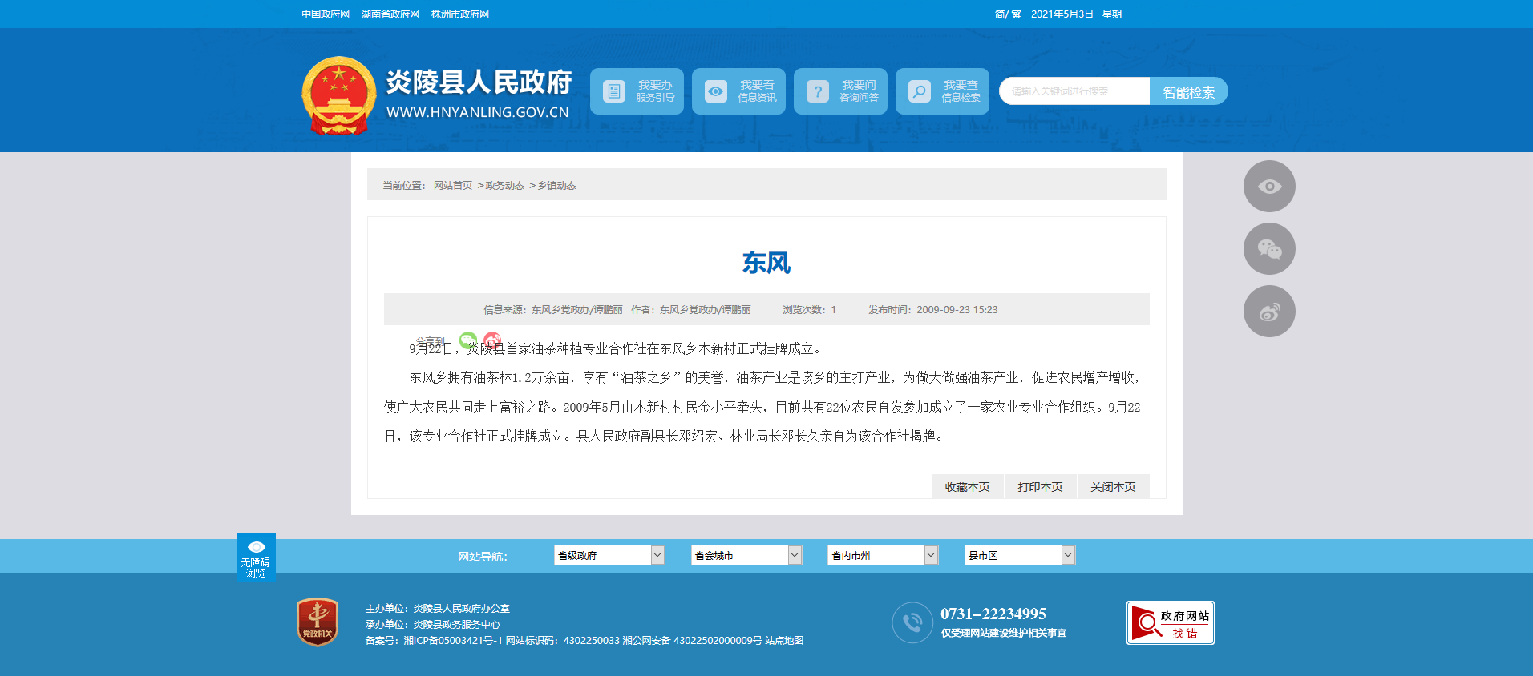The height and width of the screenshot is (676, 1533).
Task: Switch between 简/繁 Chinese script
Action: point(1007,14)
